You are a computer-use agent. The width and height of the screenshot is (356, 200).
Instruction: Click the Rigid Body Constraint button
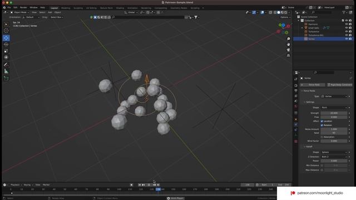pos(339,85)
